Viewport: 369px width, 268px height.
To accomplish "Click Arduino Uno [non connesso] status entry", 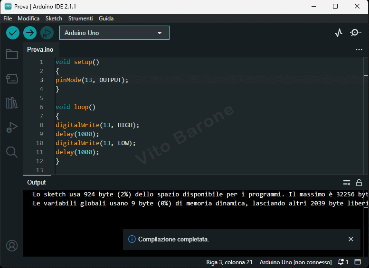I will click(295, 262).
